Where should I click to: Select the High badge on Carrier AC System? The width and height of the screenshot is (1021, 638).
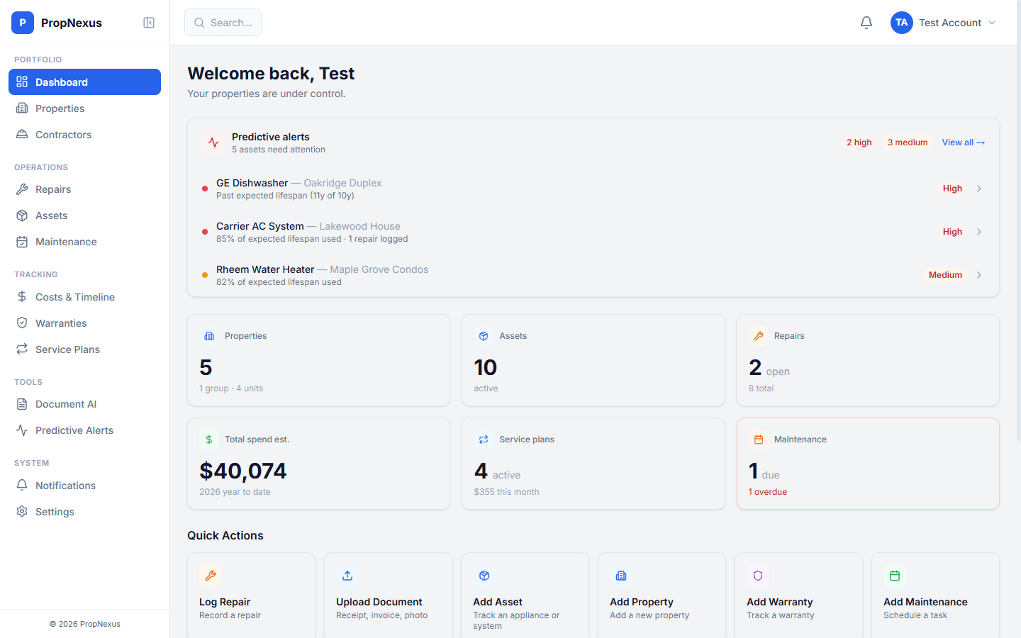[x=952, y=232]
